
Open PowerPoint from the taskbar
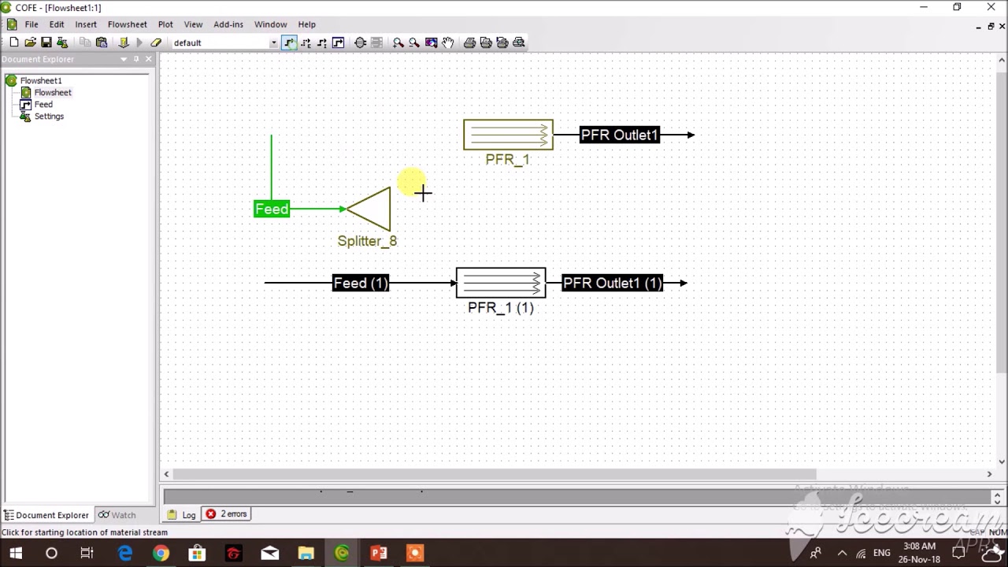click(x=378, y=553)
